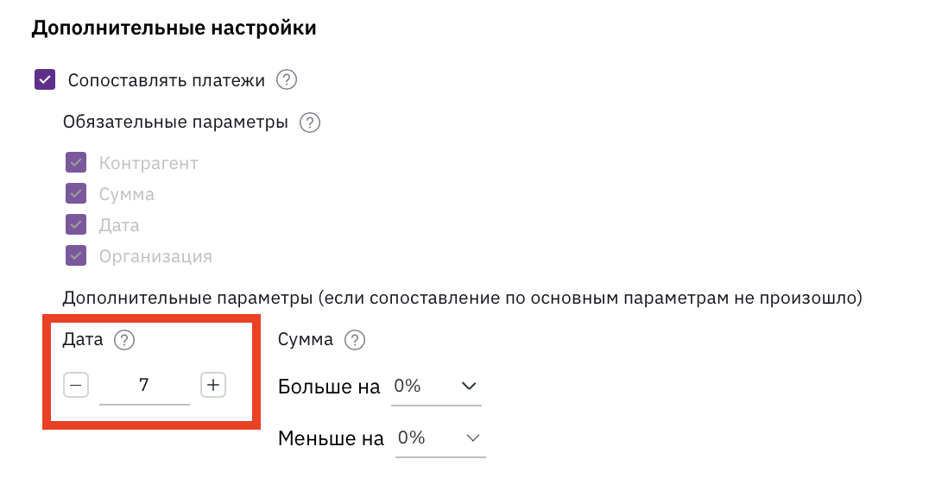Click chevron arrow of Меньше на field

473,438
